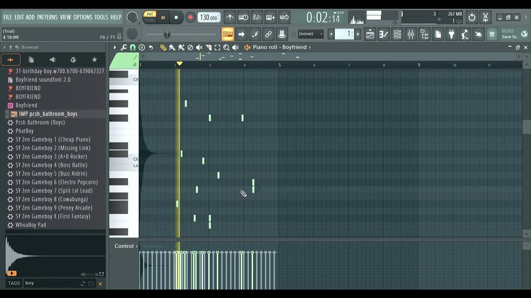
Task: Open piano roll Tools wrench menu
Action: click(x=124, y=48)
